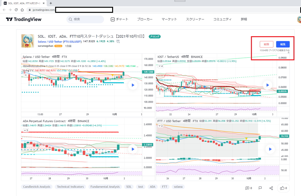Click ADA price label 2.23810
The width and height of the screenshot is (301, 196).
tap(147, 145)
